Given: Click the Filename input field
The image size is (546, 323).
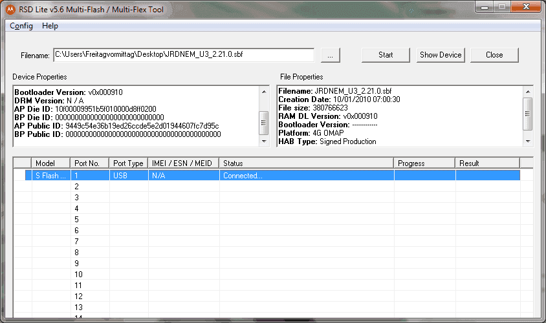Looking at the screenshot, I should (x=184, y=55).
